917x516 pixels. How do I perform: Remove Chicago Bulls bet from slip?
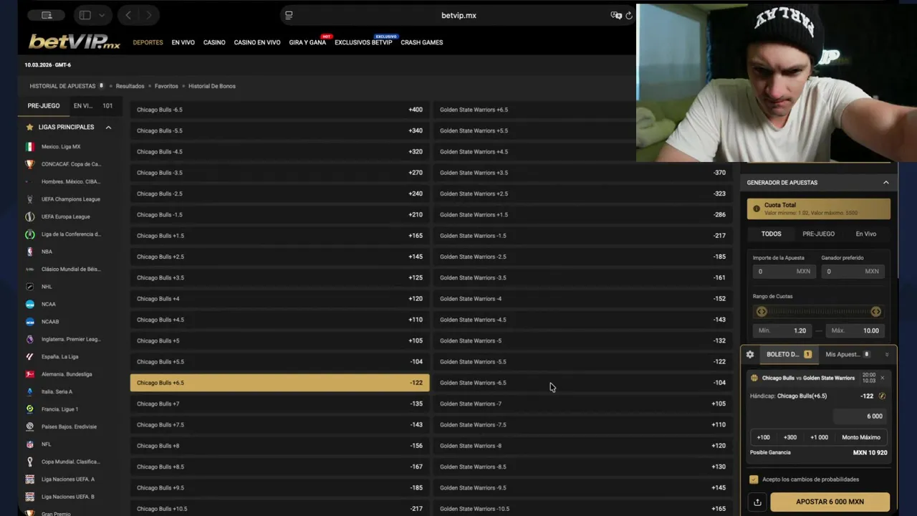(883, 378)
